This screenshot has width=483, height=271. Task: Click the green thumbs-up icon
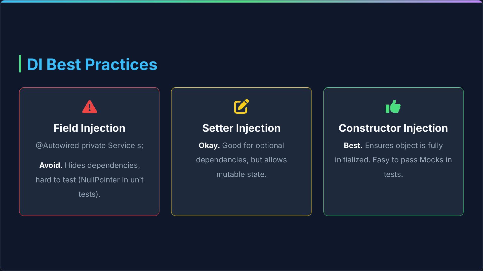[393, 107]
